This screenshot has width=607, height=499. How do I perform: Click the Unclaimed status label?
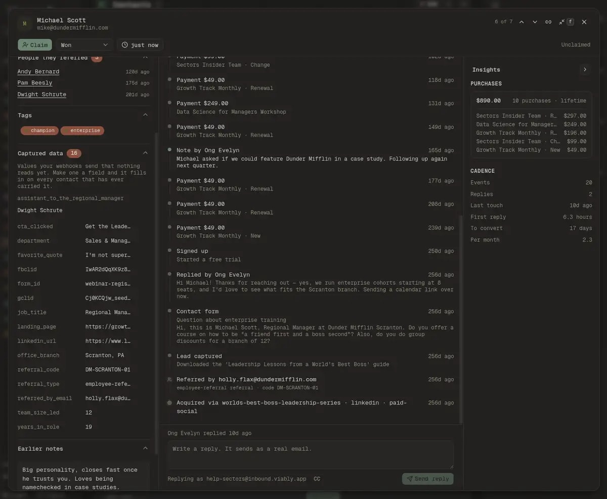[576, 45]
